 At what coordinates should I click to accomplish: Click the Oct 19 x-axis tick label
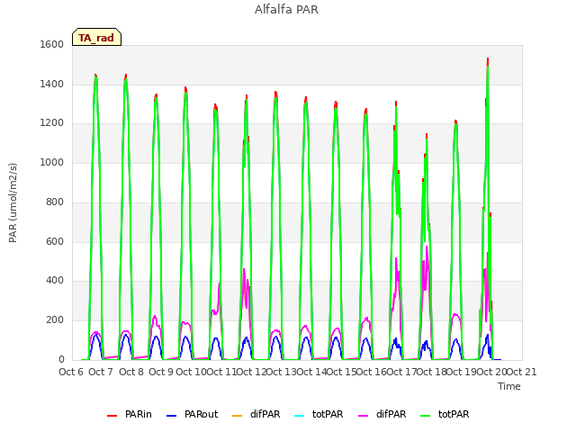click(462, 372)
